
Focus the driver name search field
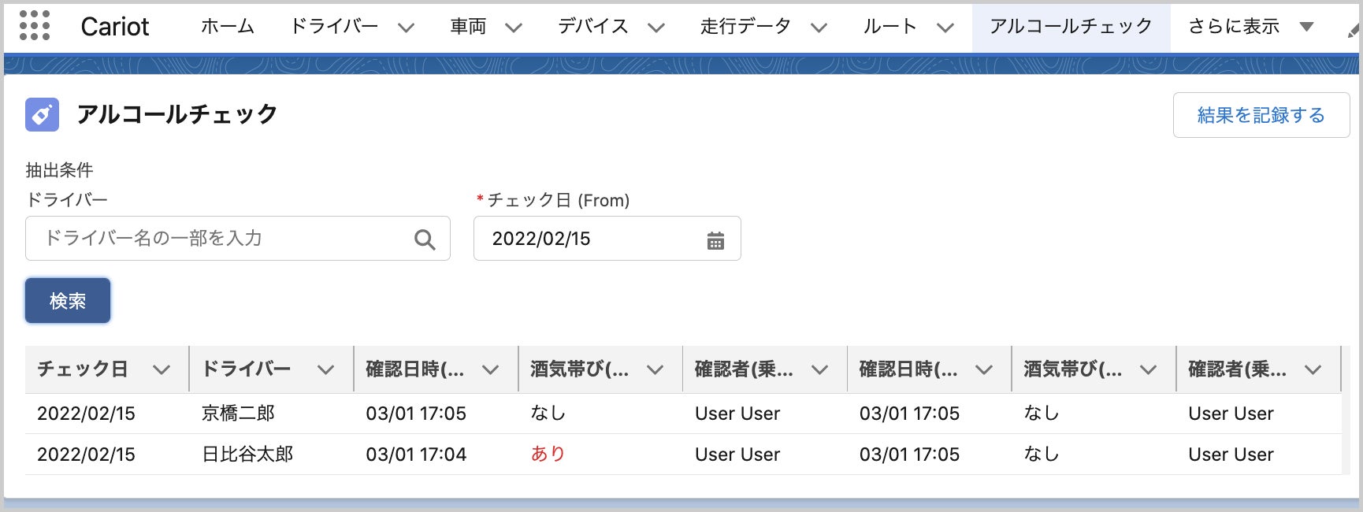point(221,239)
